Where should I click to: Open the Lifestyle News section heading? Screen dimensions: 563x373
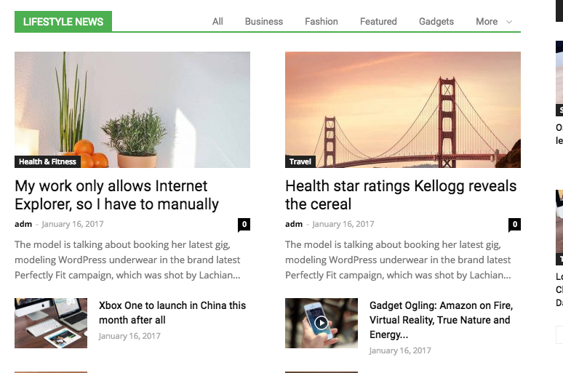click(x=63, y=22)
